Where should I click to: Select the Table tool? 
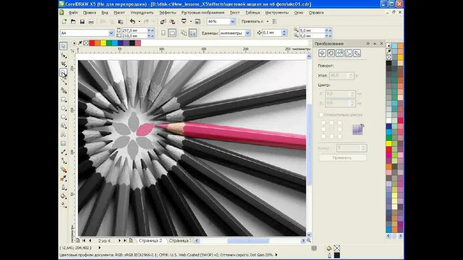[63, 143]
